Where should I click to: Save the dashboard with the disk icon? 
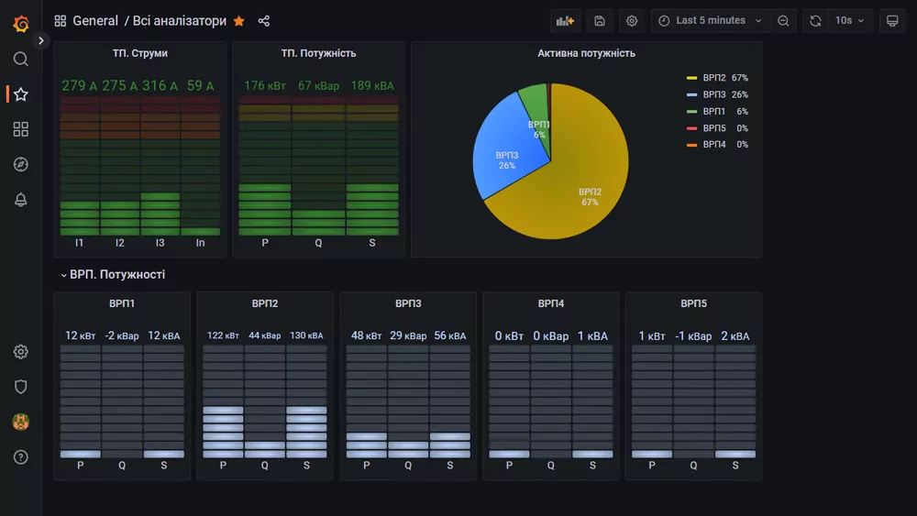[600, 21]
